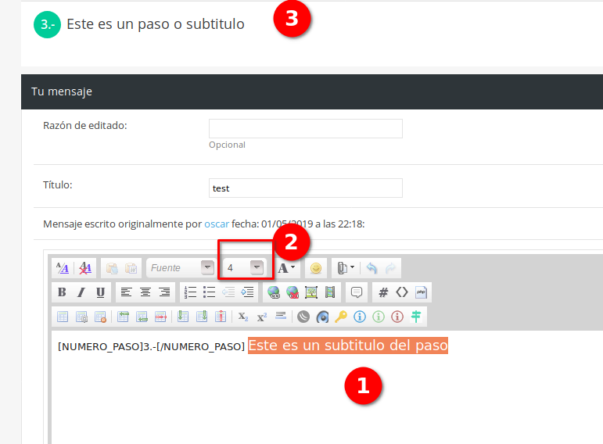Viewport: 603px width, 444px height.
Task: Center align the text
Action: pyautogui.click(x=145, y=292)
